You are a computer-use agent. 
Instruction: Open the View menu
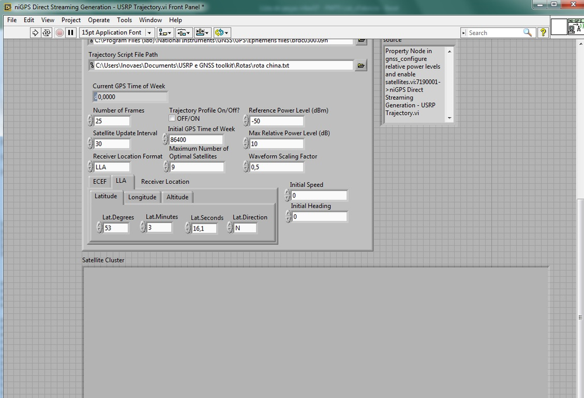click(48, 20)
